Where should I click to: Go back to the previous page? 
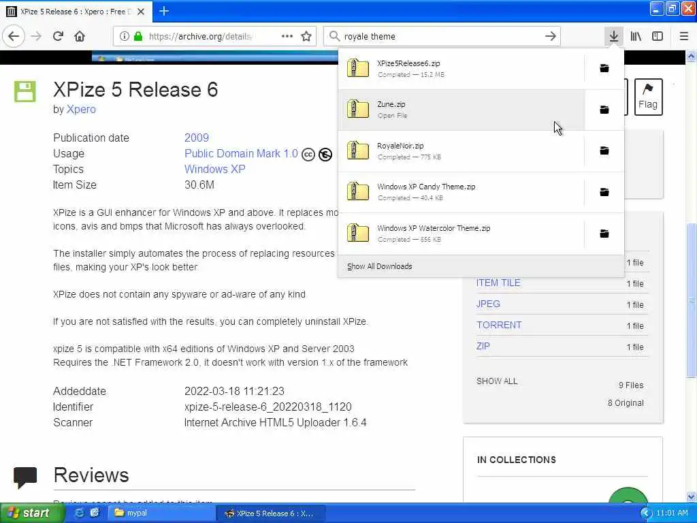pos(14,36)
